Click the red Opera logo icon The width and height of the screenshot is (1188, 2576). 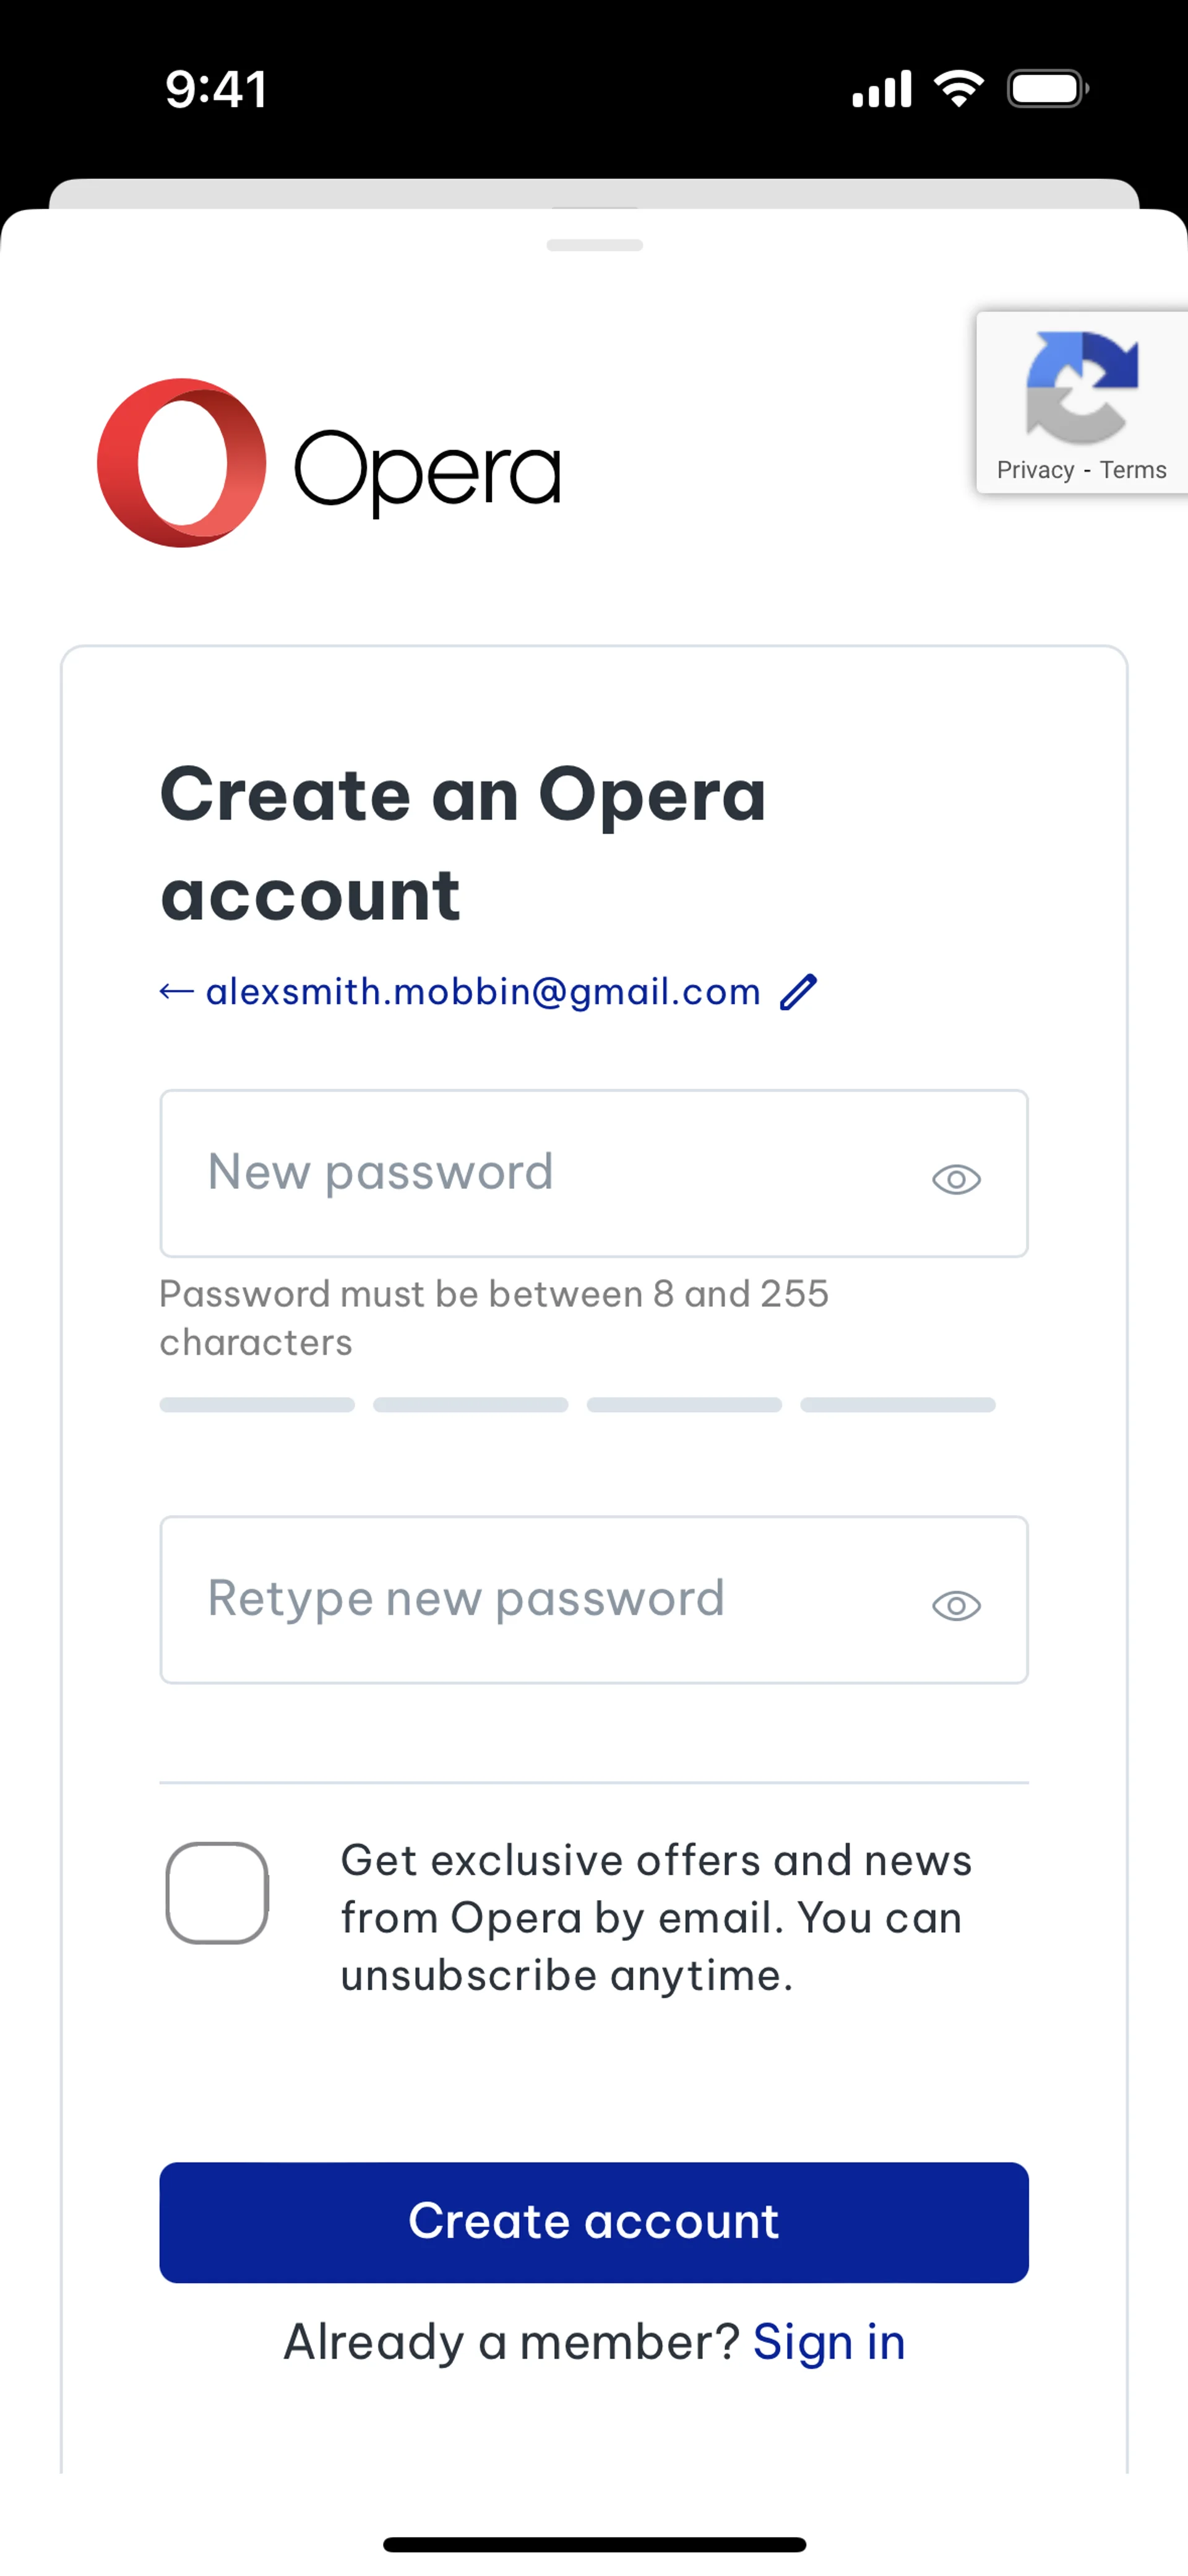pos(182,463)
